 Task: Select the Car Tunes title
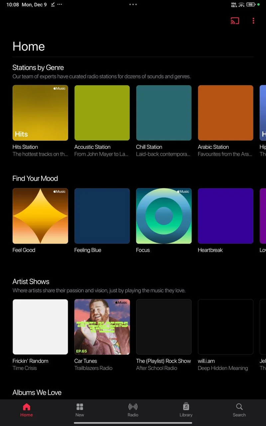point(86,361)
